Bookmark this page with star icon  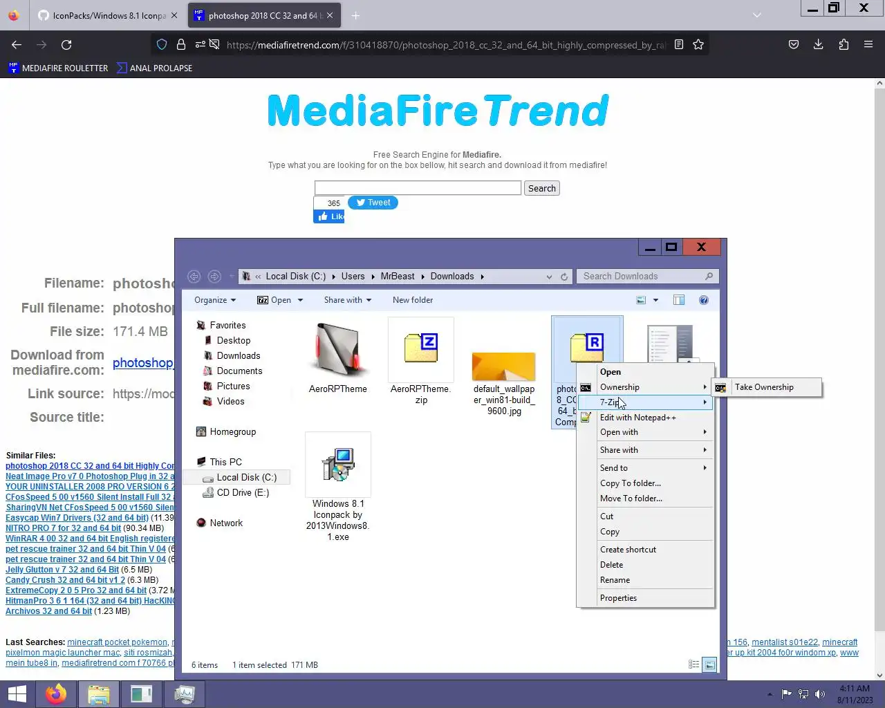click(x=698, y=45)
